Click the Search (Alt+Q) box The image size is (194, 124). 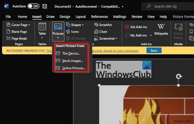click(x=168, y=6)
